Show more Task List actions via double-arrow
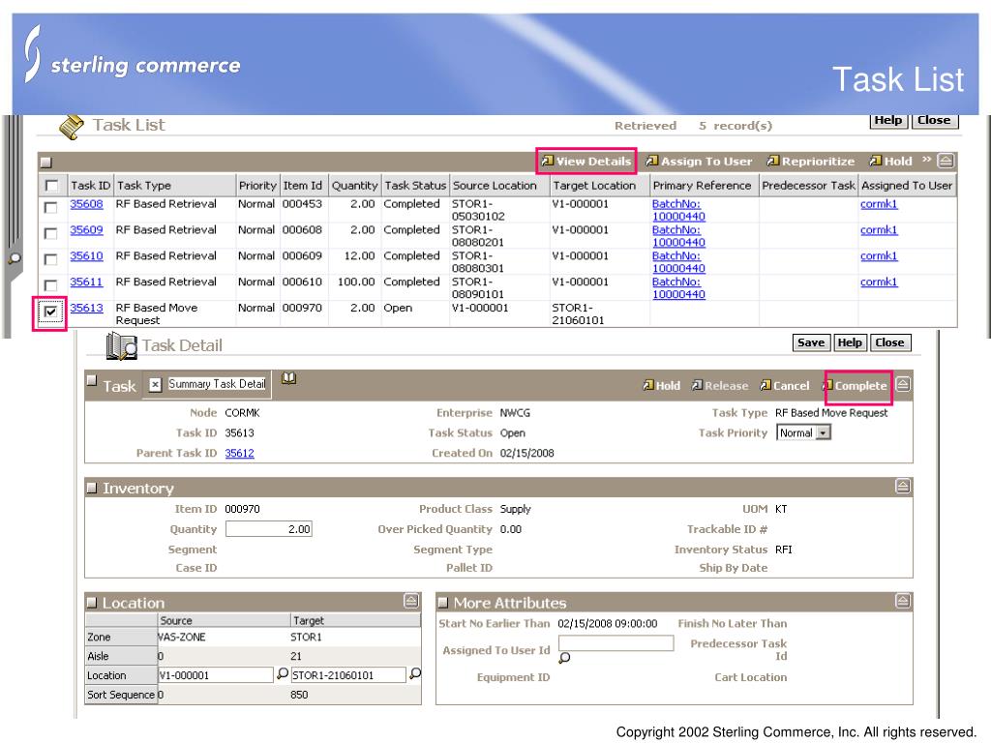991x743 pixels. click(x=926, y=160)
